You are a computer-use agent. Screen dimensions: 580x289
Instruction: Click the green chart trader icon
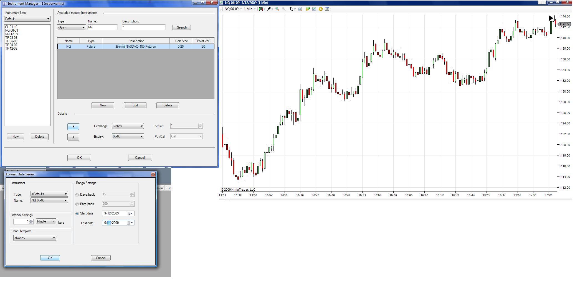[x=308, y=9]
